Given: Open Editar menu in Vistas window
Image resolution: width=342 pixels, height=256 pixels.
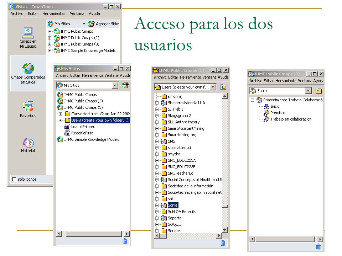Looking at the screenshot, I should click(33, 14).
